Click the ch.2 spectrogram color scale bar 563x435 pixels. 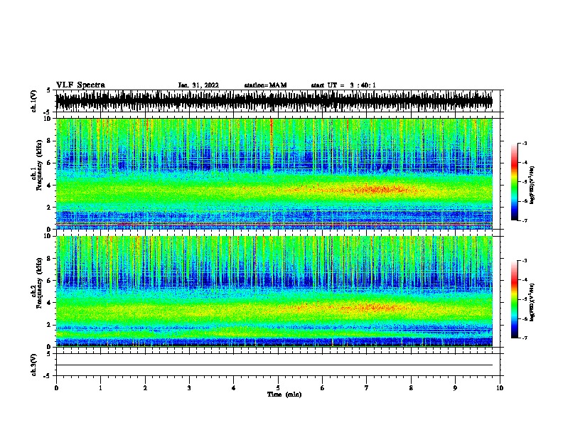[x=515, y=299]
